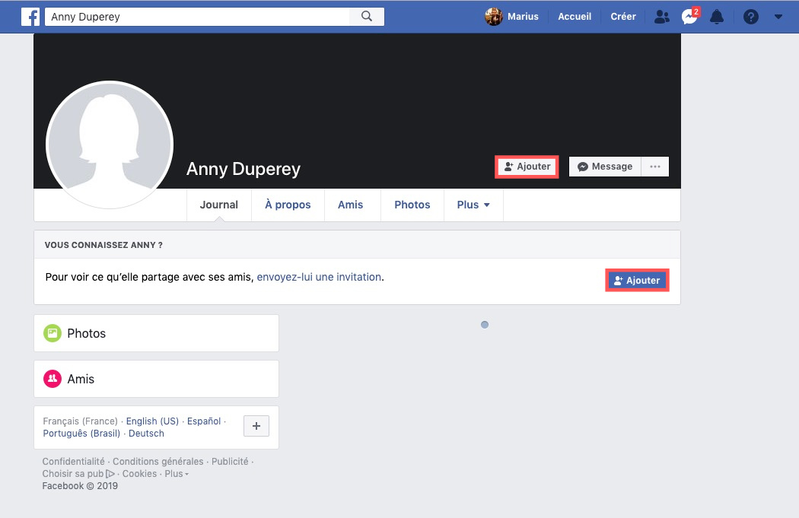The width and height of the screenshot is (799, 518).
Task: Open the Photos tab
Action: point(412,205)
